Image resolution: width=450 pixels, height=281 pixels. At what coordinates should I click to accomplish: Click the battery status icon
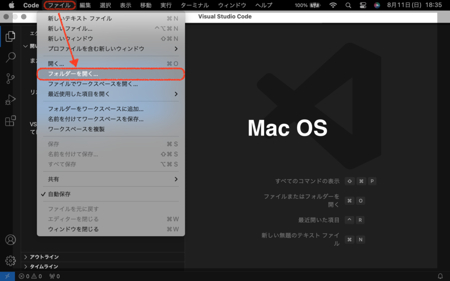point(315,5)
